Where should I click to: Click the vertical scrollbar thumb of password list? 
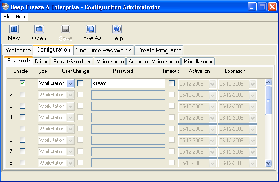point(269,100)
